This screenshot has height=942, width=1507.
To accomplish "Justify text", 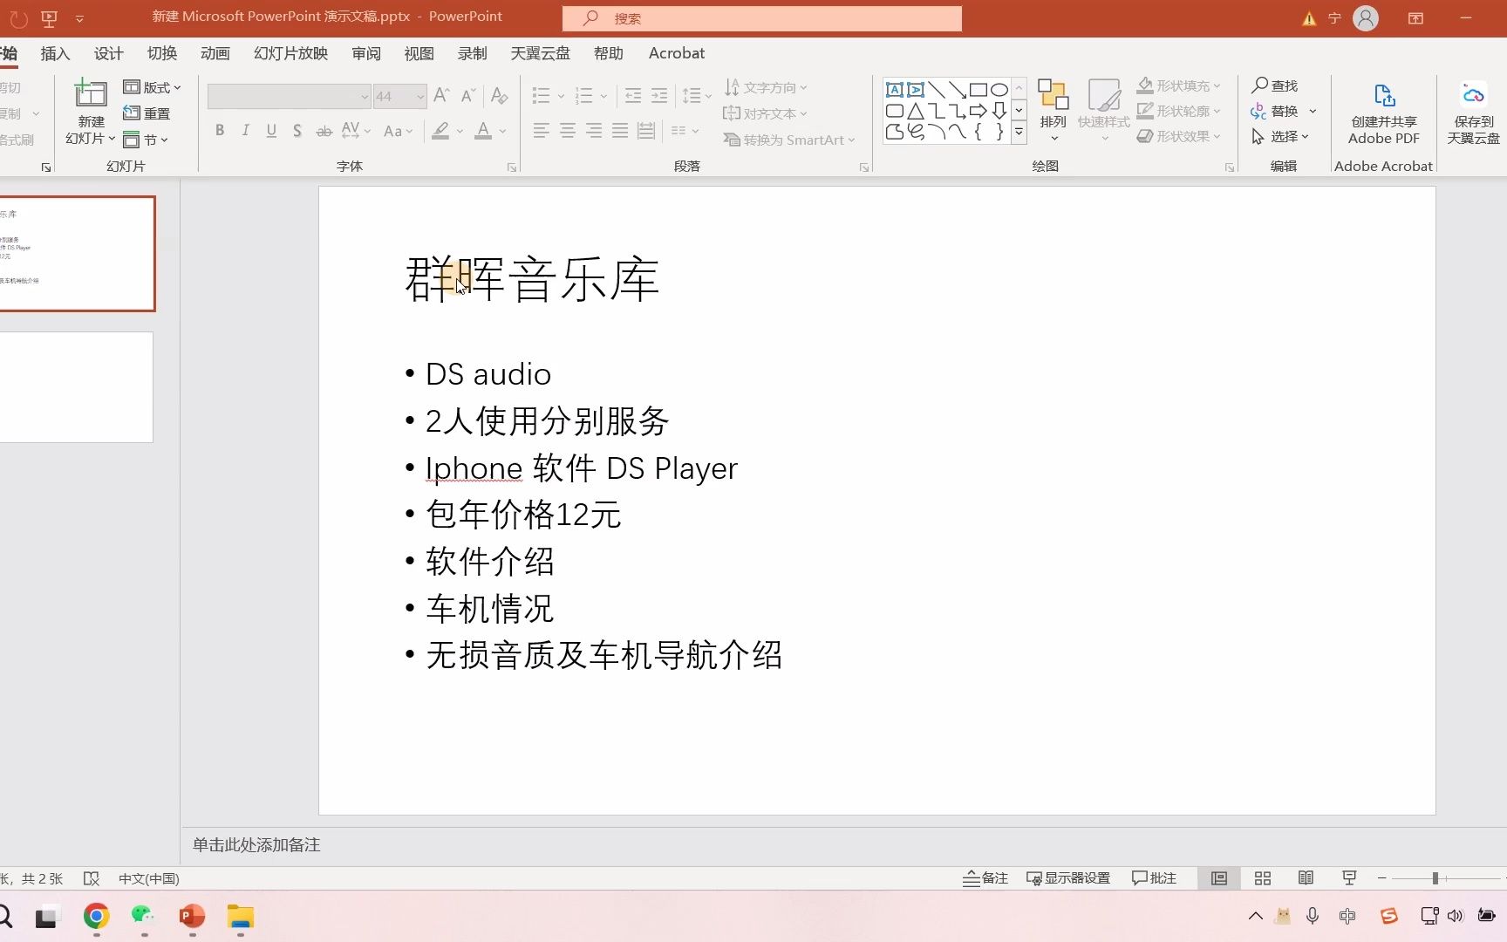I will tap(620, 131).
